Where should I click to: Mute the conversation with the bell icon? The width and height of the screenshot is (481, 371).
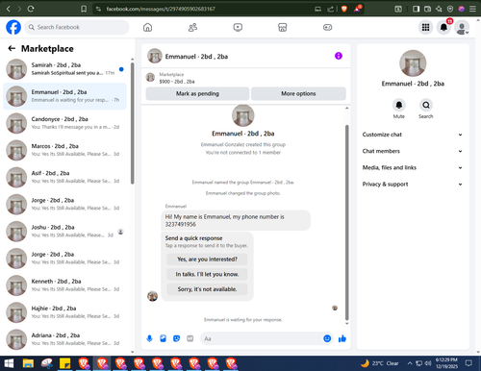point(399,105)
